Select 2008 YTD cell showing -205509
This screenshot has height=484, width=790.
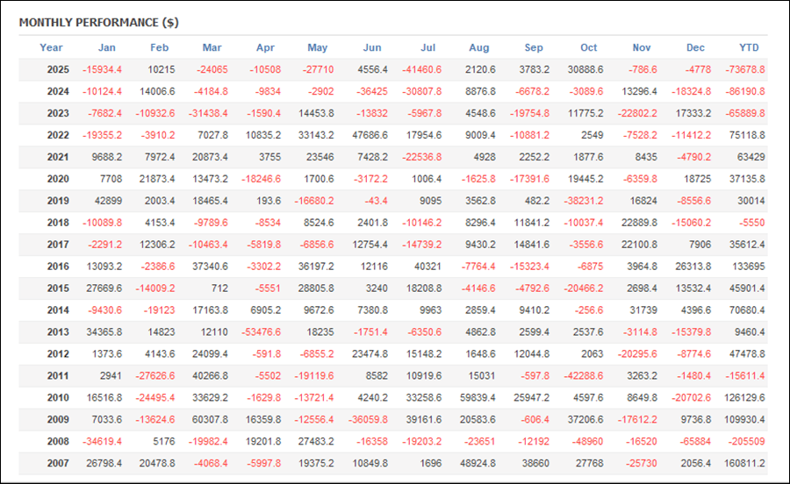[746, 442]
